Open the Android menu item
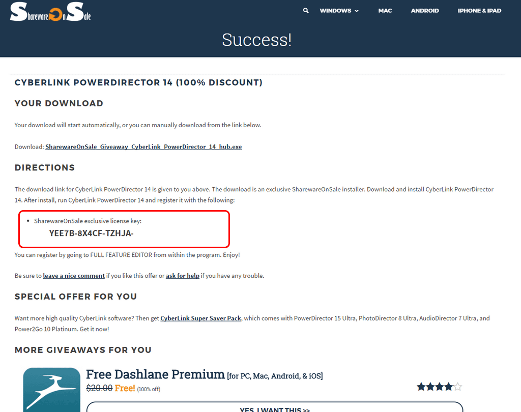Screen dimensions: 521x412 tap(425, 11)
